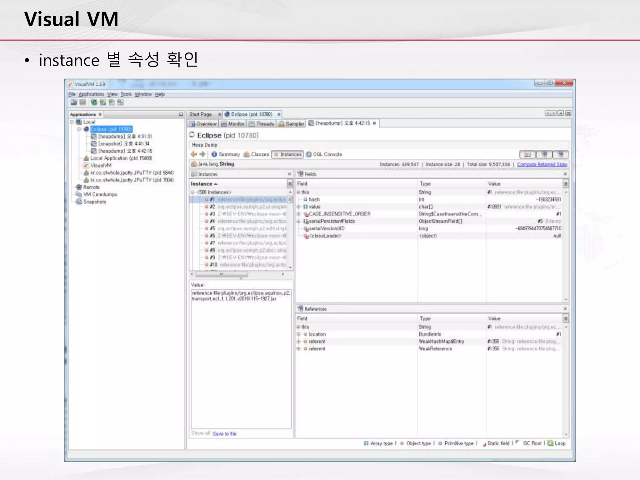Open the Sampler tab
Viewport: 640px width, 480px height.
tap(291, 124)
